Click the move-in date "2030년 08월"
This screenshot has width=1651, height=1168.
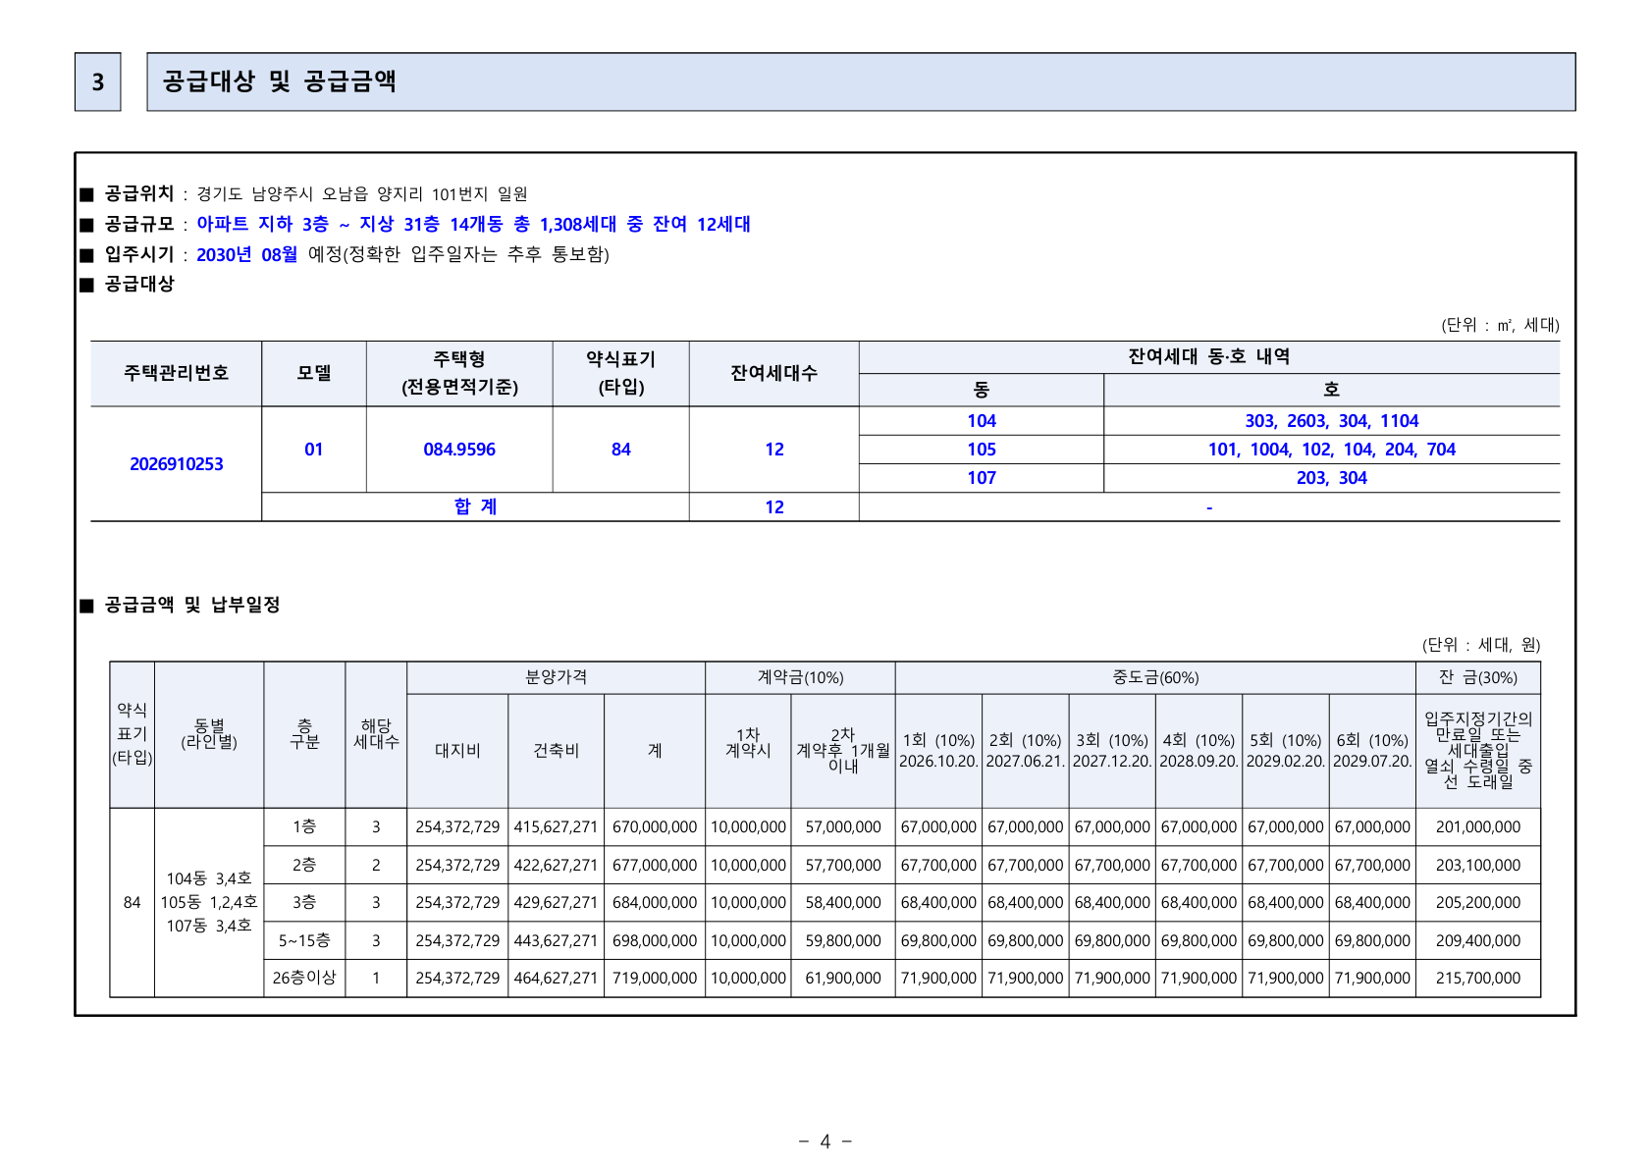click(247, 254)
